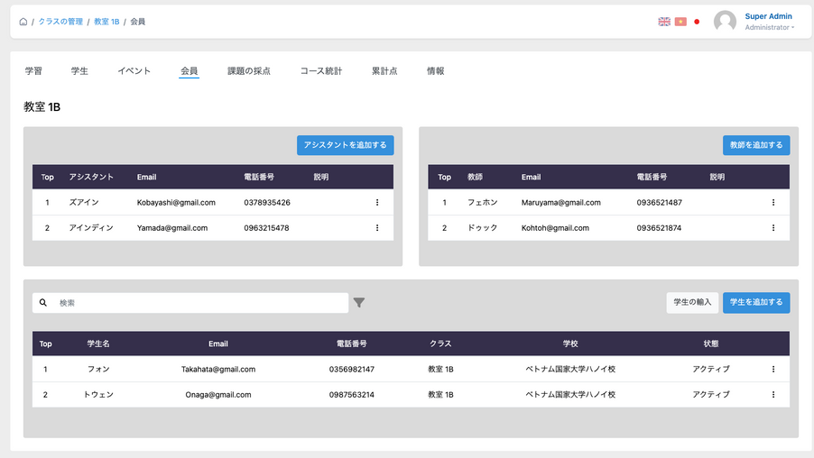Screen dimensions: 814x458
Task: Open three-dot menu for student トウェン
Action: (x=773, y=395)
